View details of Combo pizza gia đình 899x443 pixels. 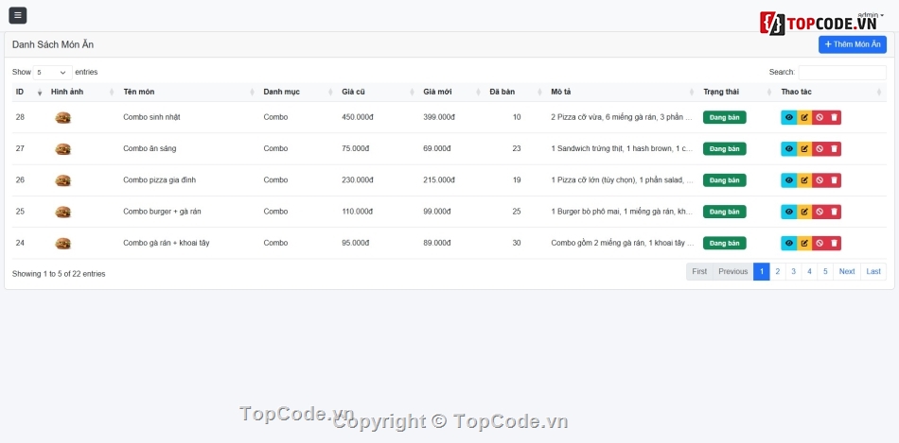point(789,180)
